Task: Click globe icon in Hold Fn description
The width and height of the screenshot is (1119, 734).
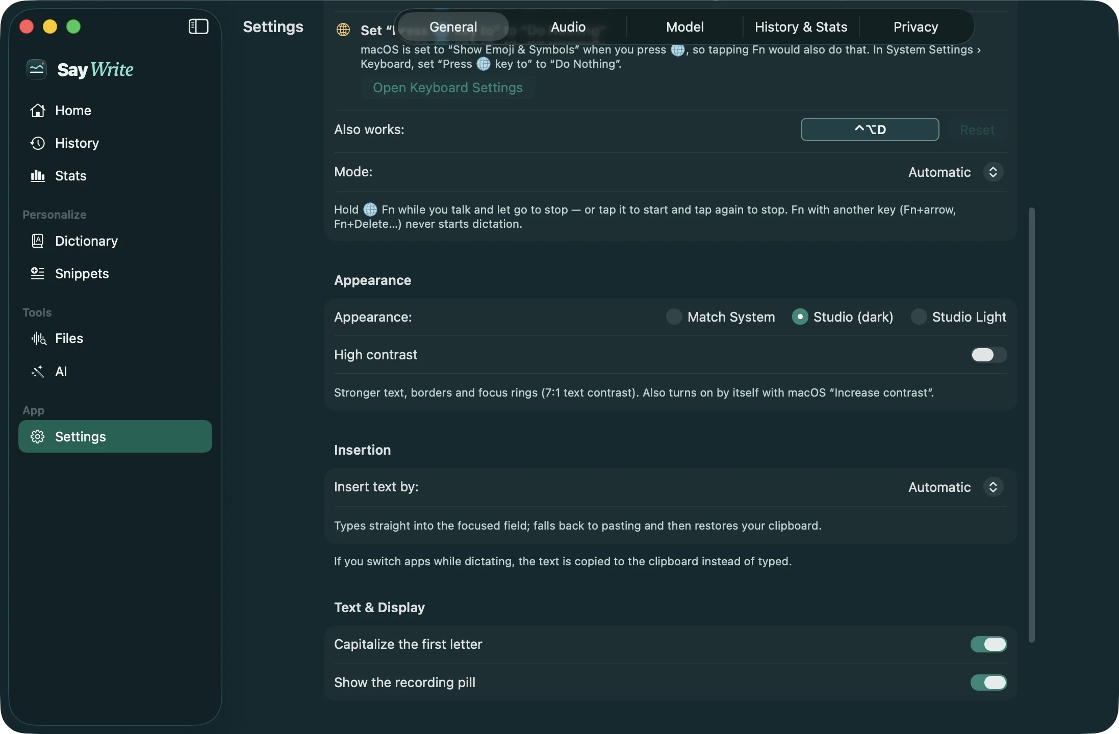Action: (x=370, y=209)
